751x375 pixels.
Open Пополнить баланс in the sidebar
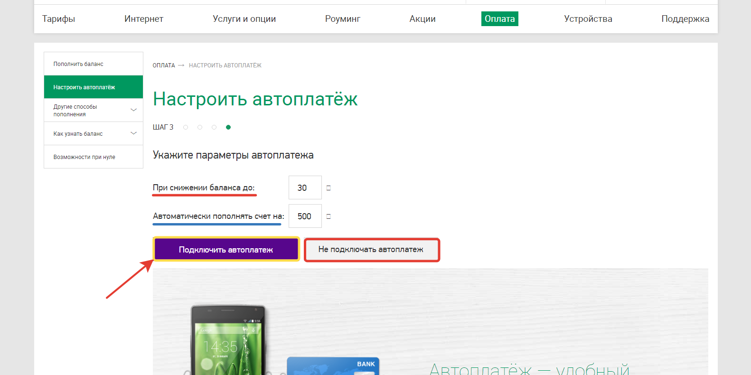(94, 64)
